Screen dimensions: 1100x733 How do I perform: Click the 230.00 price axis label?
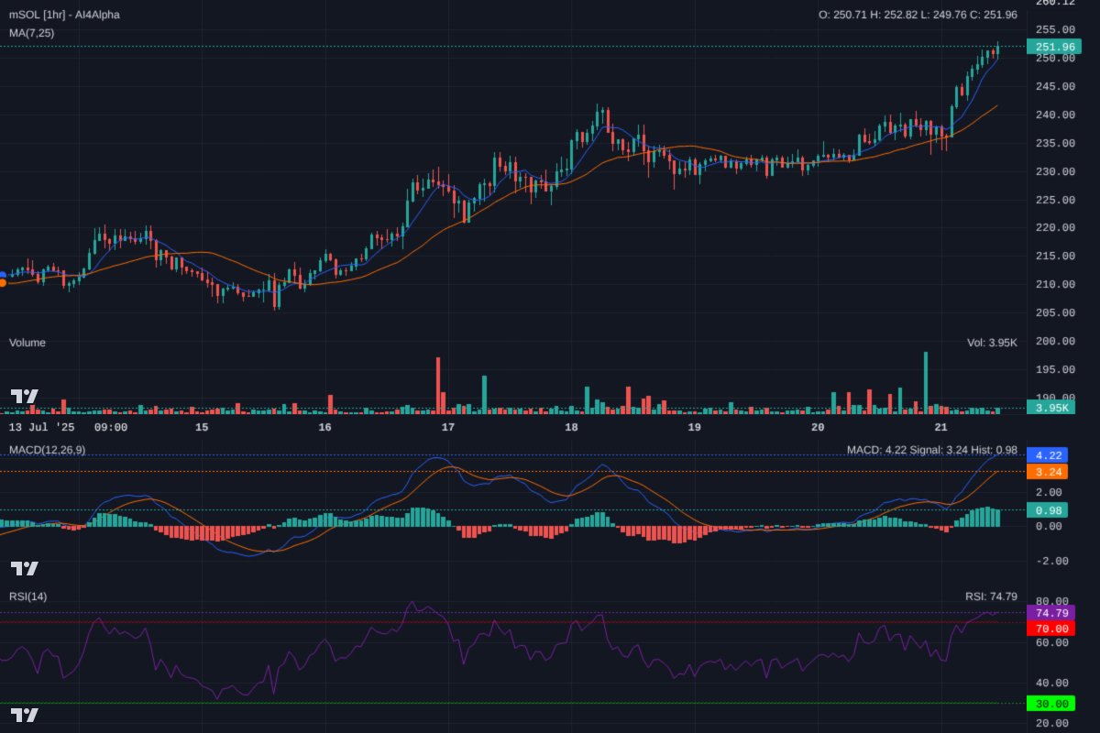tap(1055, 172)
